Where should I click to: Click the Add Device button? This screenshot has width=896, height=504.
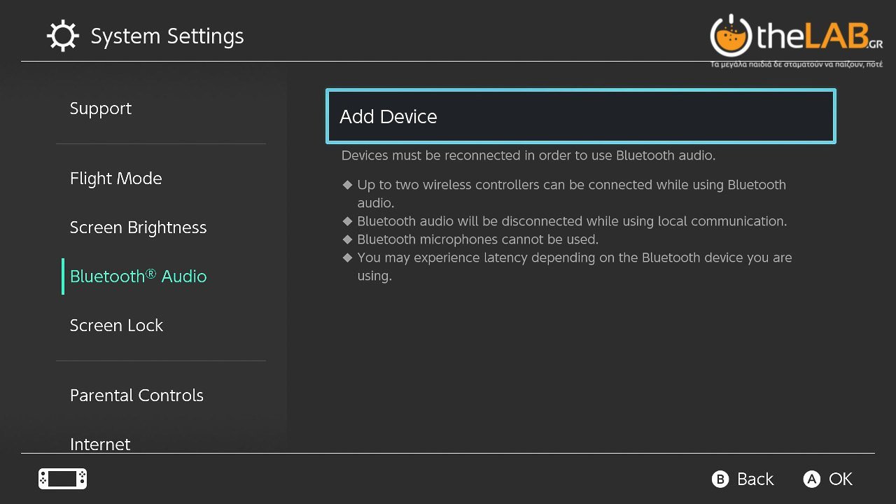[580, 116]
